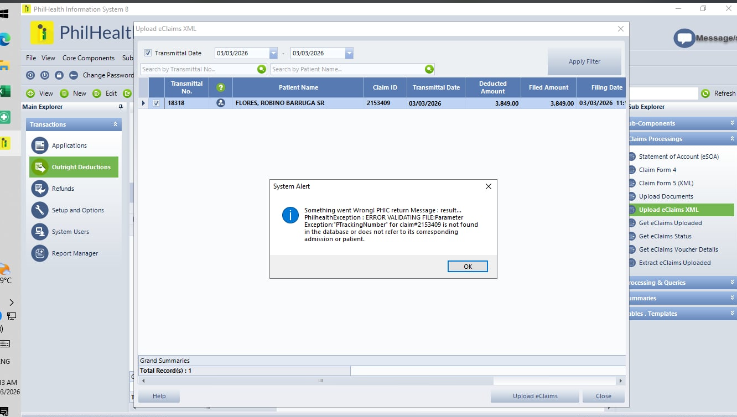Click the Search by Transmittal No. field
Viewport: 737px width, 417px height.
(x=198, y=69)
